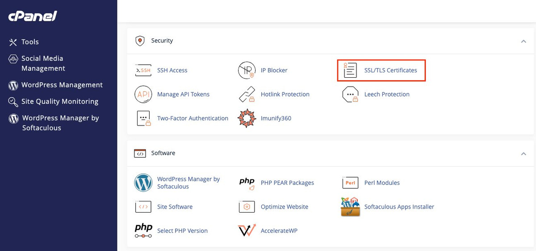Open WordPress Manager by Softaculous sidebar item

[60, 123]
